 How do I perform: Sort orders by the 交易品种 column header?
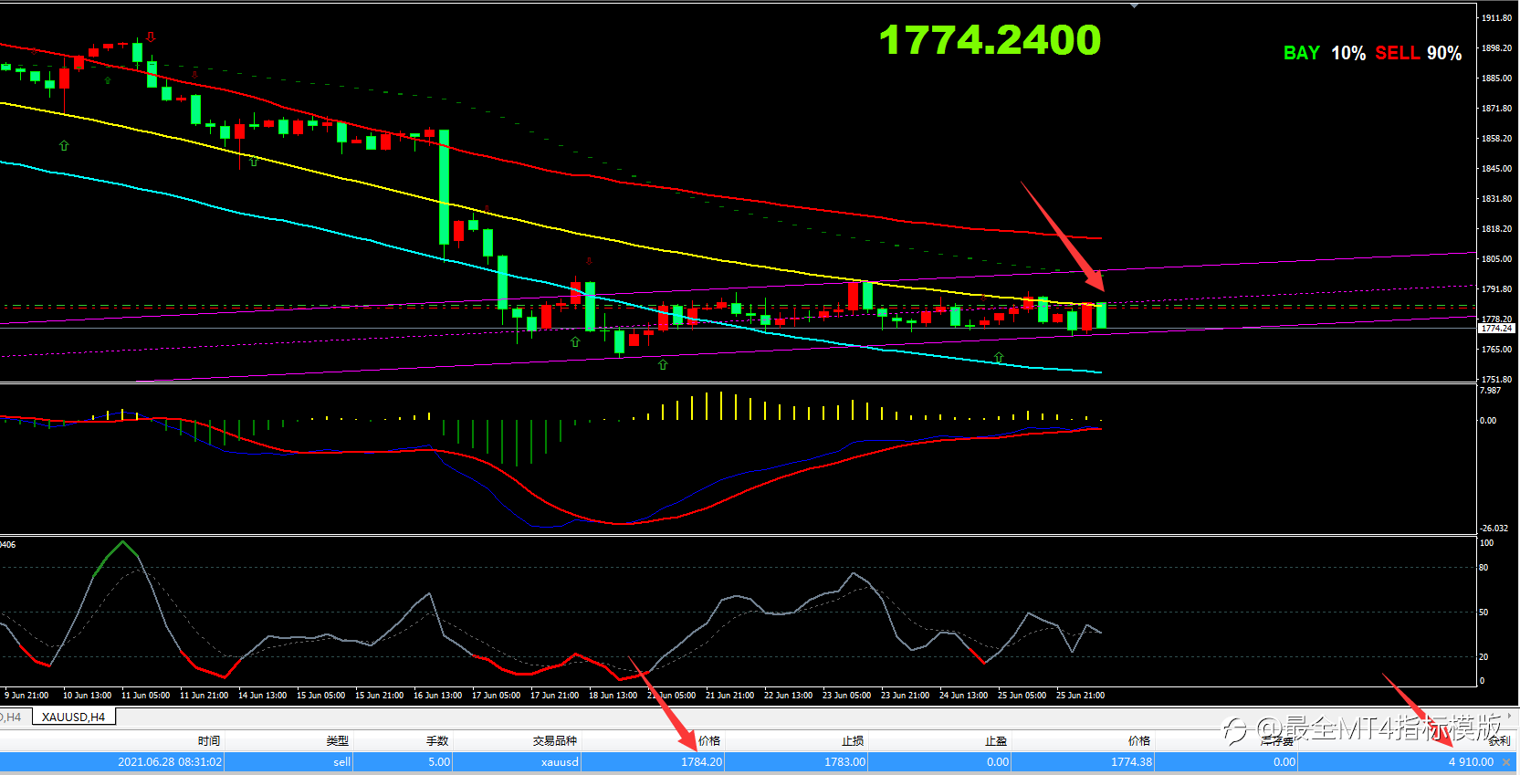click(555, 740)
